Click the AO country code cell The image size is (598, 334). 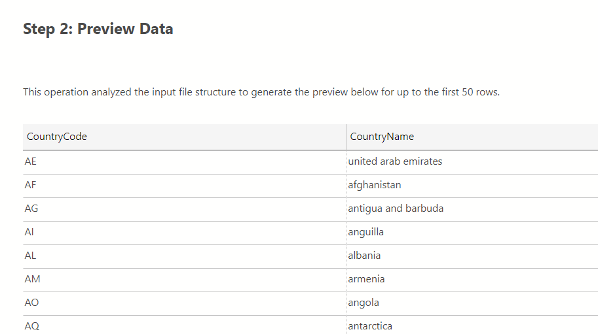31,303
